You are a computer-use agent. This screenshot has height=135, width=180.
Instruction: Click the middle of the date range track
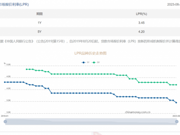click(91, 121)
